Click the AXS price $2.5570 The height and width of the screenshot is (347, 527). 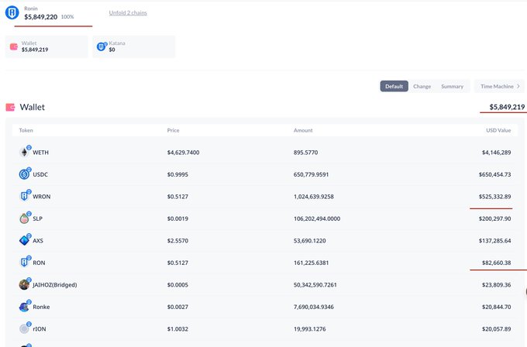click(177, 241)
